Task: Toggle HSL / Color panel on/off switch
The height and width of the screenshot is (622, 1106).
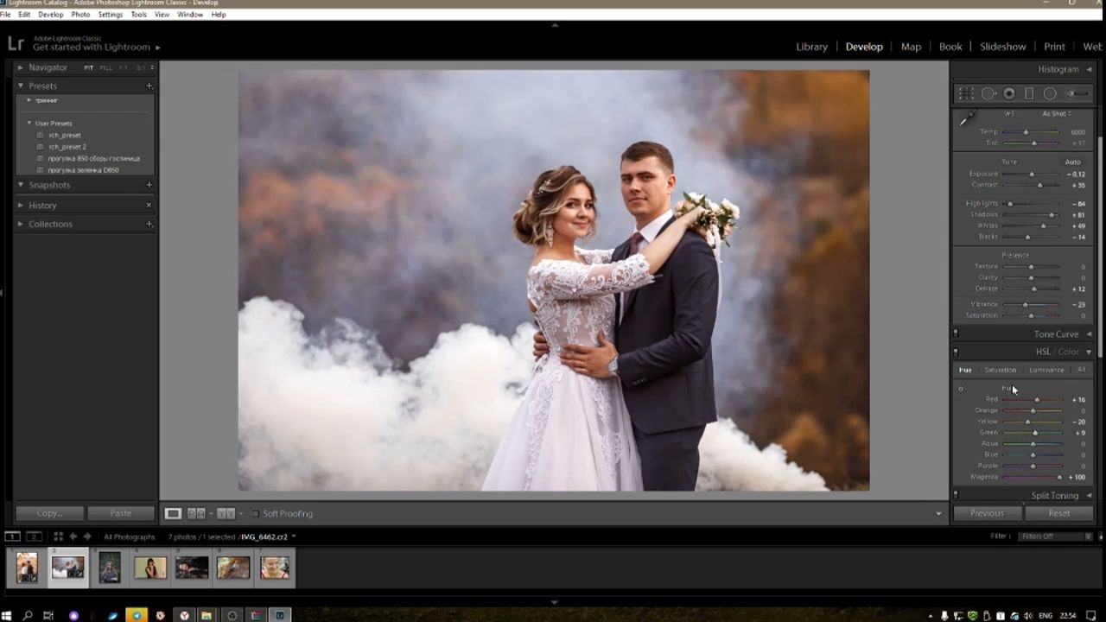Action: pyautogui.click(x=956, y=352)
